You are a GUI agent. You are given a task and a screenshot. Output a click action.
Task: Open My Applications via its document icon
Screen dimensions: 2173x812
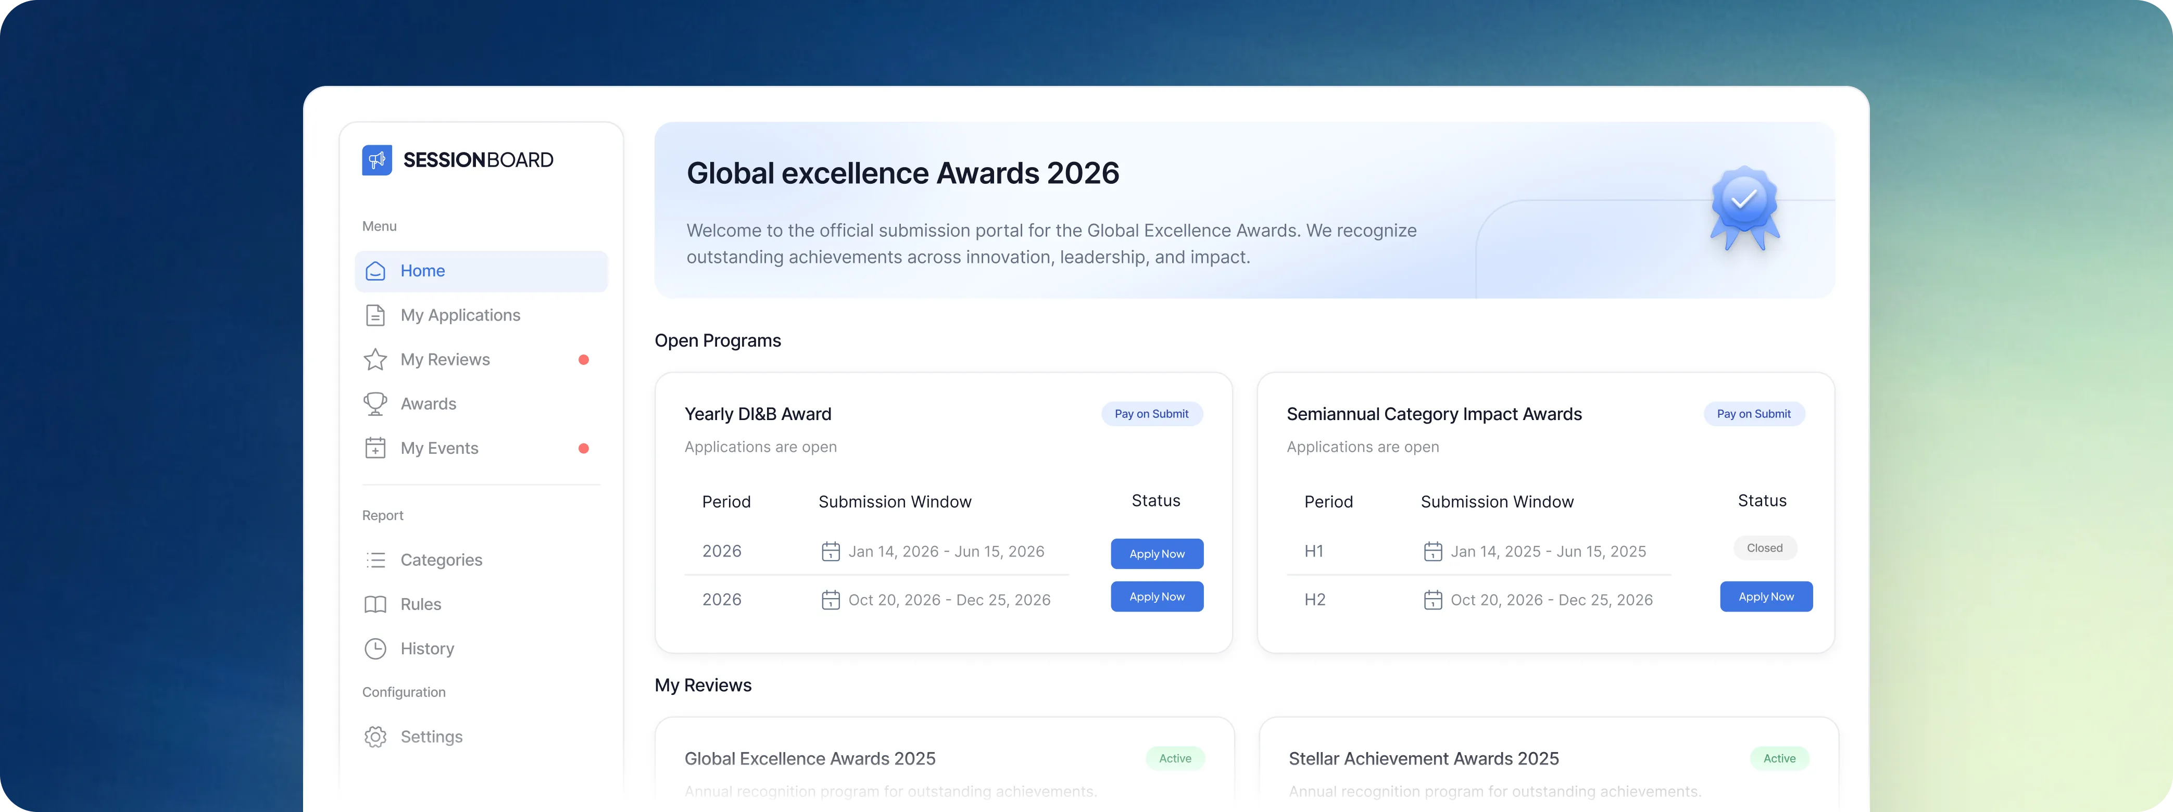(x=375, y=314)
